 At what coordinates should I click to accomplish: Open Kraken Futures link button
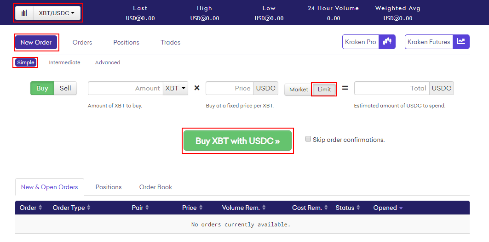point(437,42)
